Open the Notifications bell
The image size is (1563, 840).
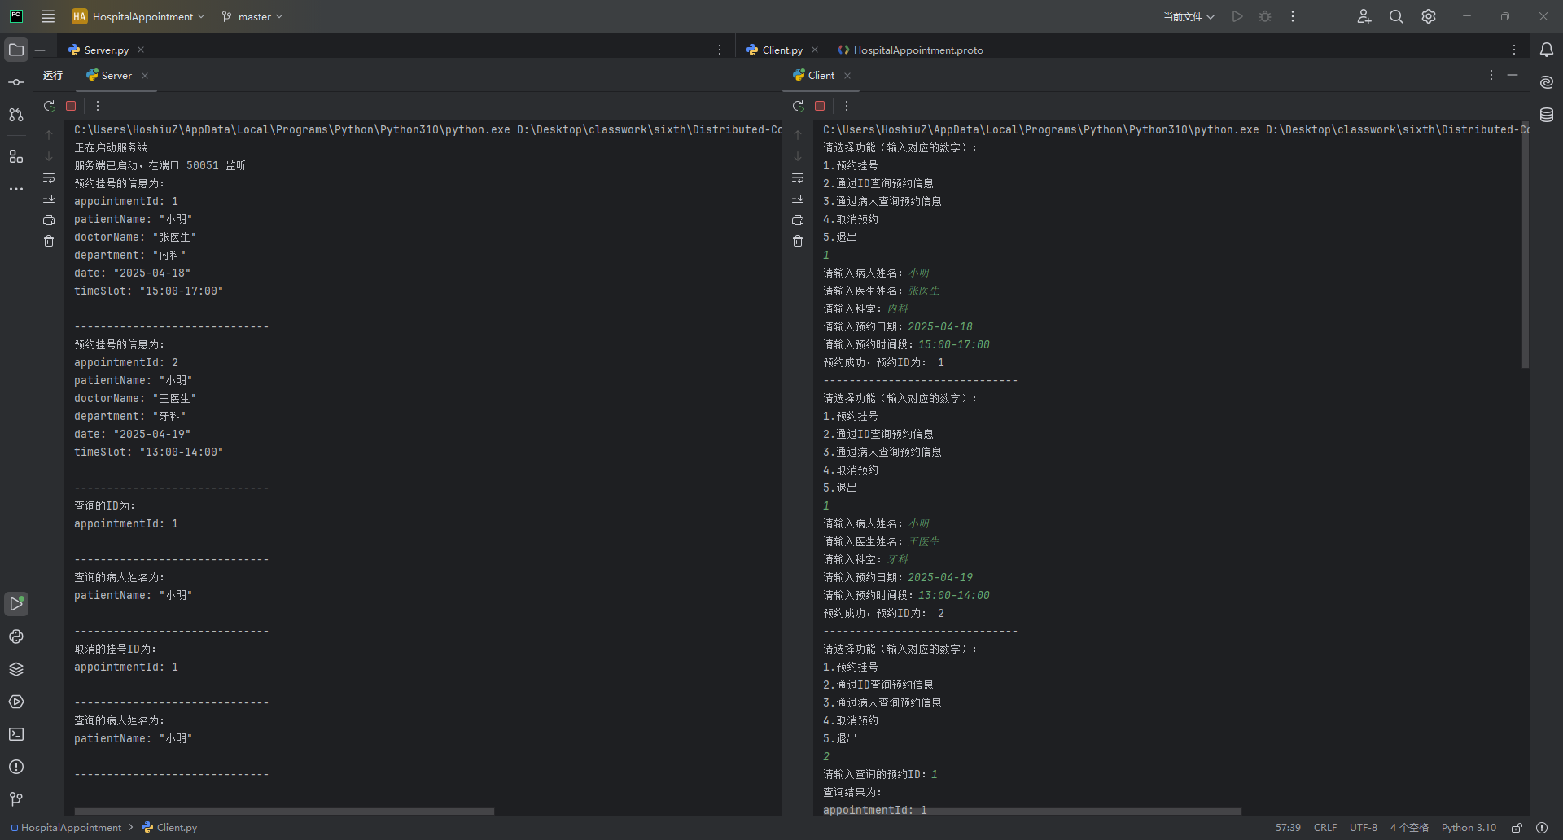1547,50
